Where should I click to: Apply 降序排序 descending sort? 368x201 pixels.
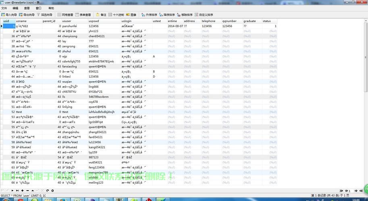(x=167, y=15)
